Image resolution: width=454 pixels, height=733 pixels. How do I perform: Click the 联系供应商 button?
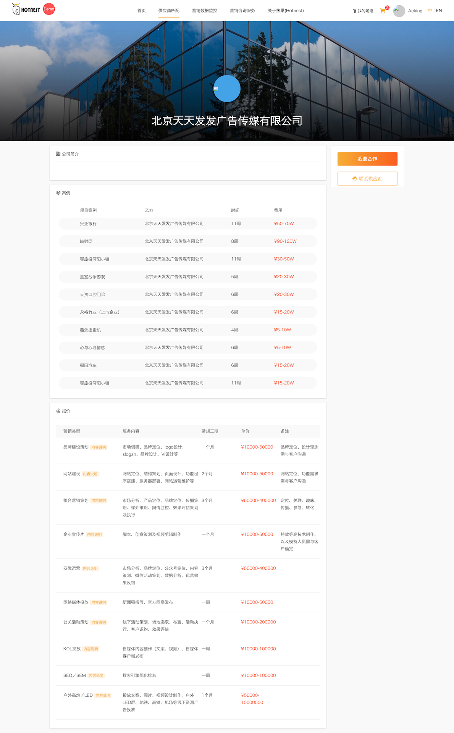(x=367, y=179)
